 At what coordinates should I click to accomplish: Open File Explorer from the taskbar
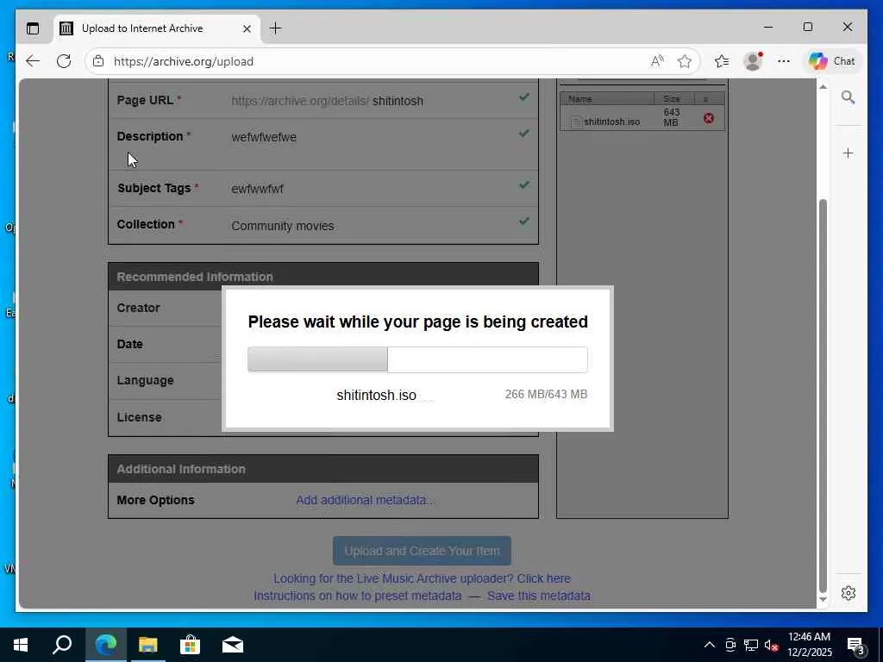pyautogui.click(x=148, y=645)
